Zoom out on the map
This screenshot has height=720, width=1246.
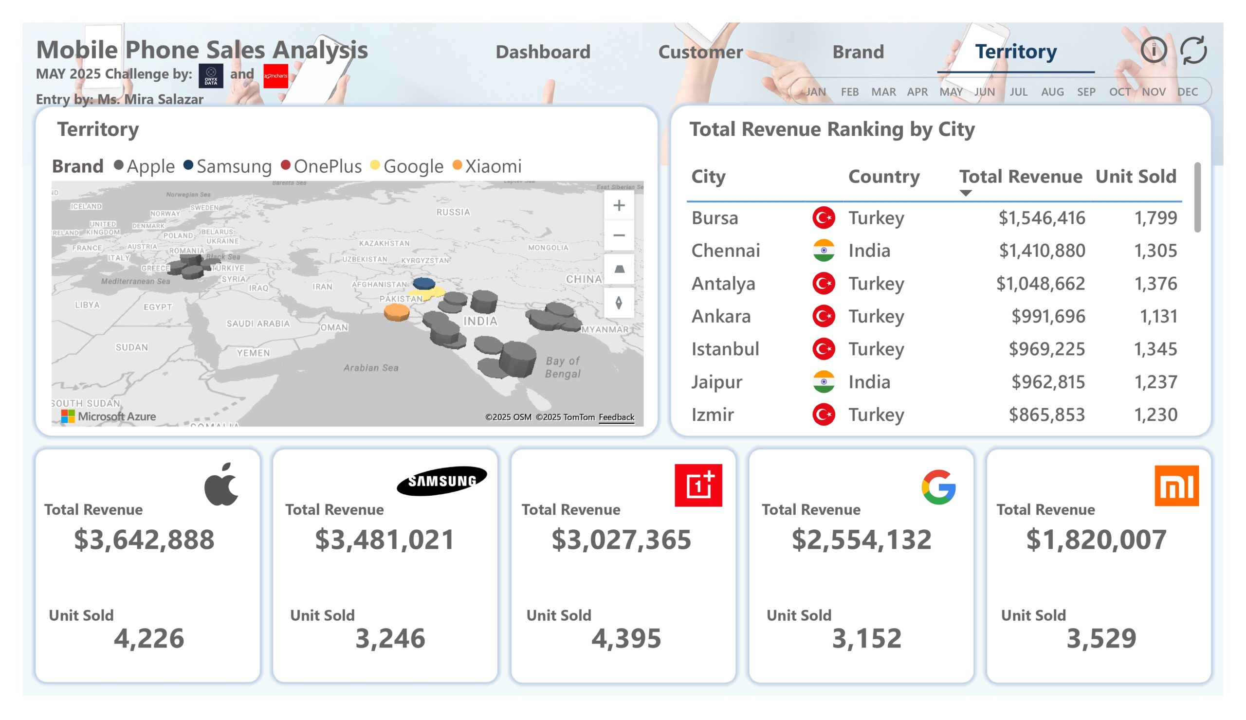pyautogui.click(x=619, y=235)
